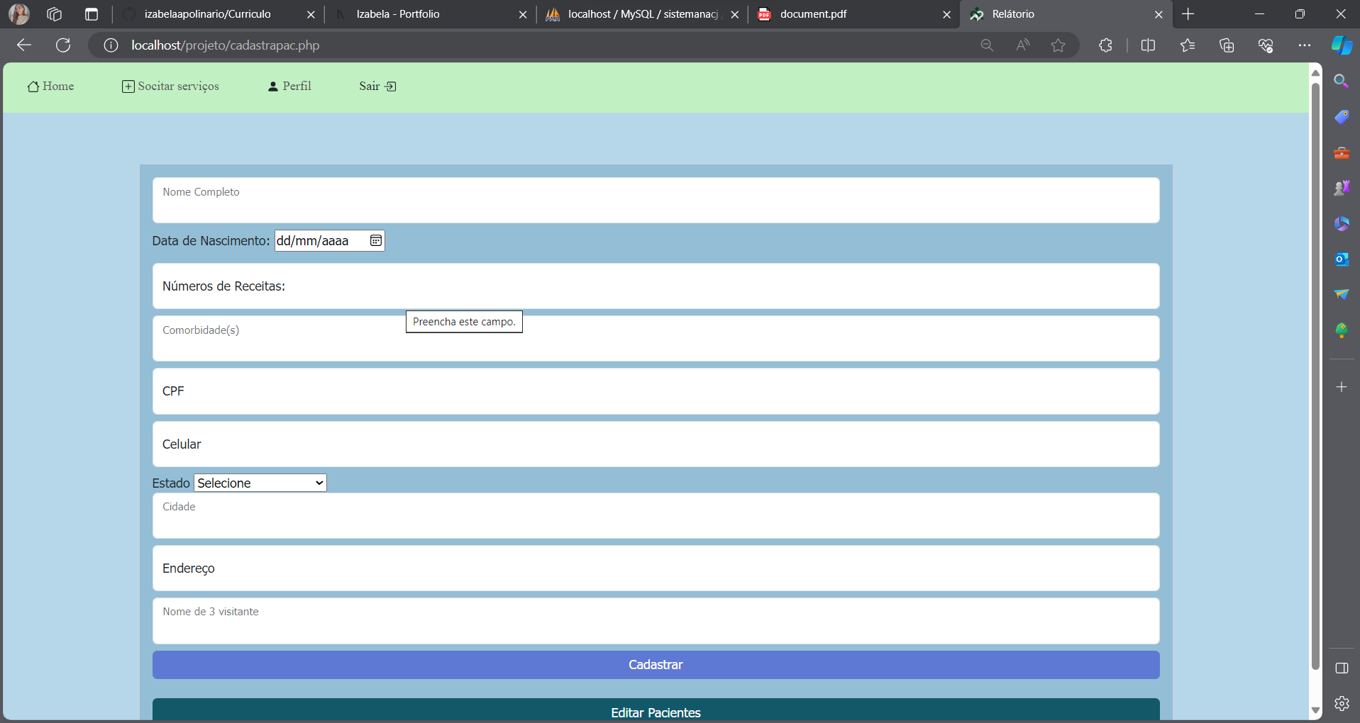Open browser Settings and more menu
This screenshot has height=723, width=1360.
tap(1304, 45)
